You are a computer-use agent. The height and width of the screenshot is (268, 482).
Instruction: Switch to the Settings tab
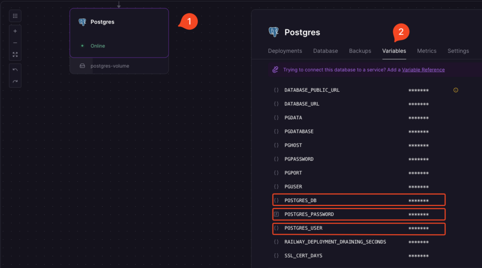458,51
